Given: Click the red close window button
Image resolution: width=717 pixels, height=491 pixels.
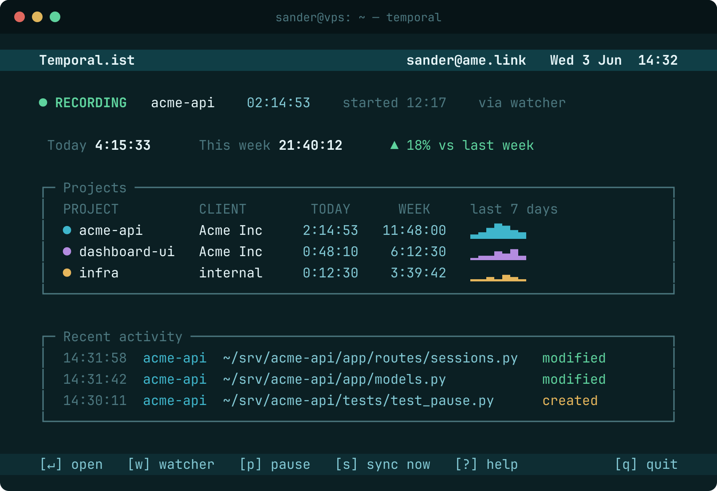Looking at the screenshot, I should point(20,17).
